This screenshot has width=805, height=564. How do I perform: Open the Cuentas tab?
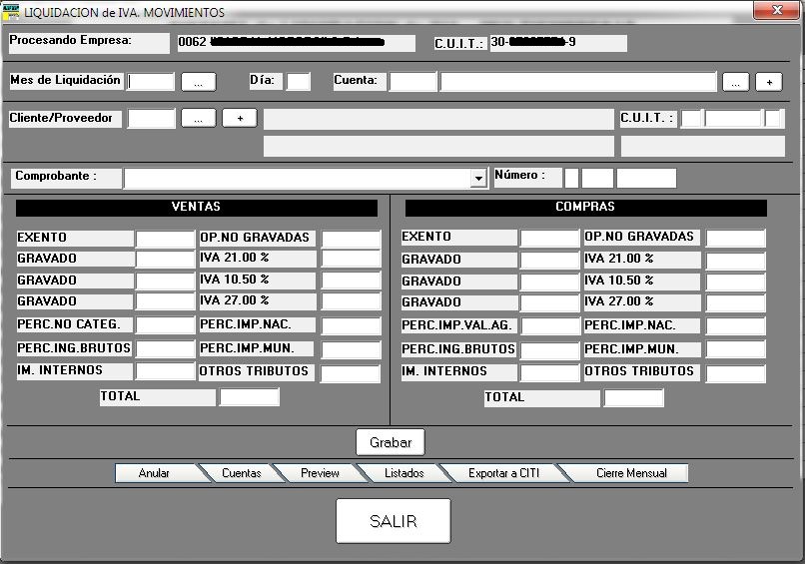coord(241,473)
